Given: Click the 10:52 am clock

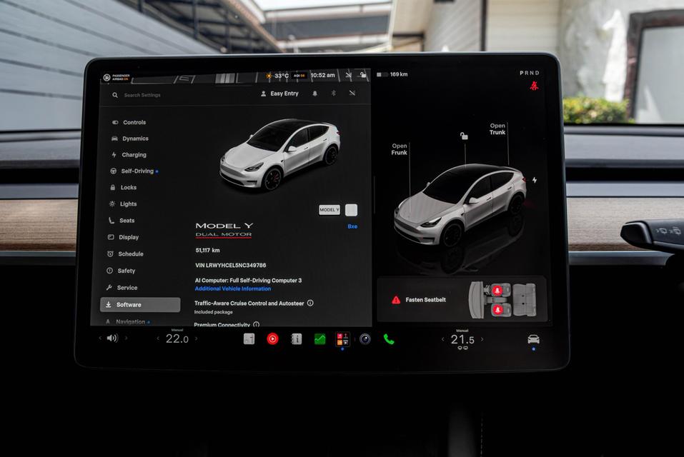Looking at the screenshot, I should pyautogui.click(x=322, y=76).
